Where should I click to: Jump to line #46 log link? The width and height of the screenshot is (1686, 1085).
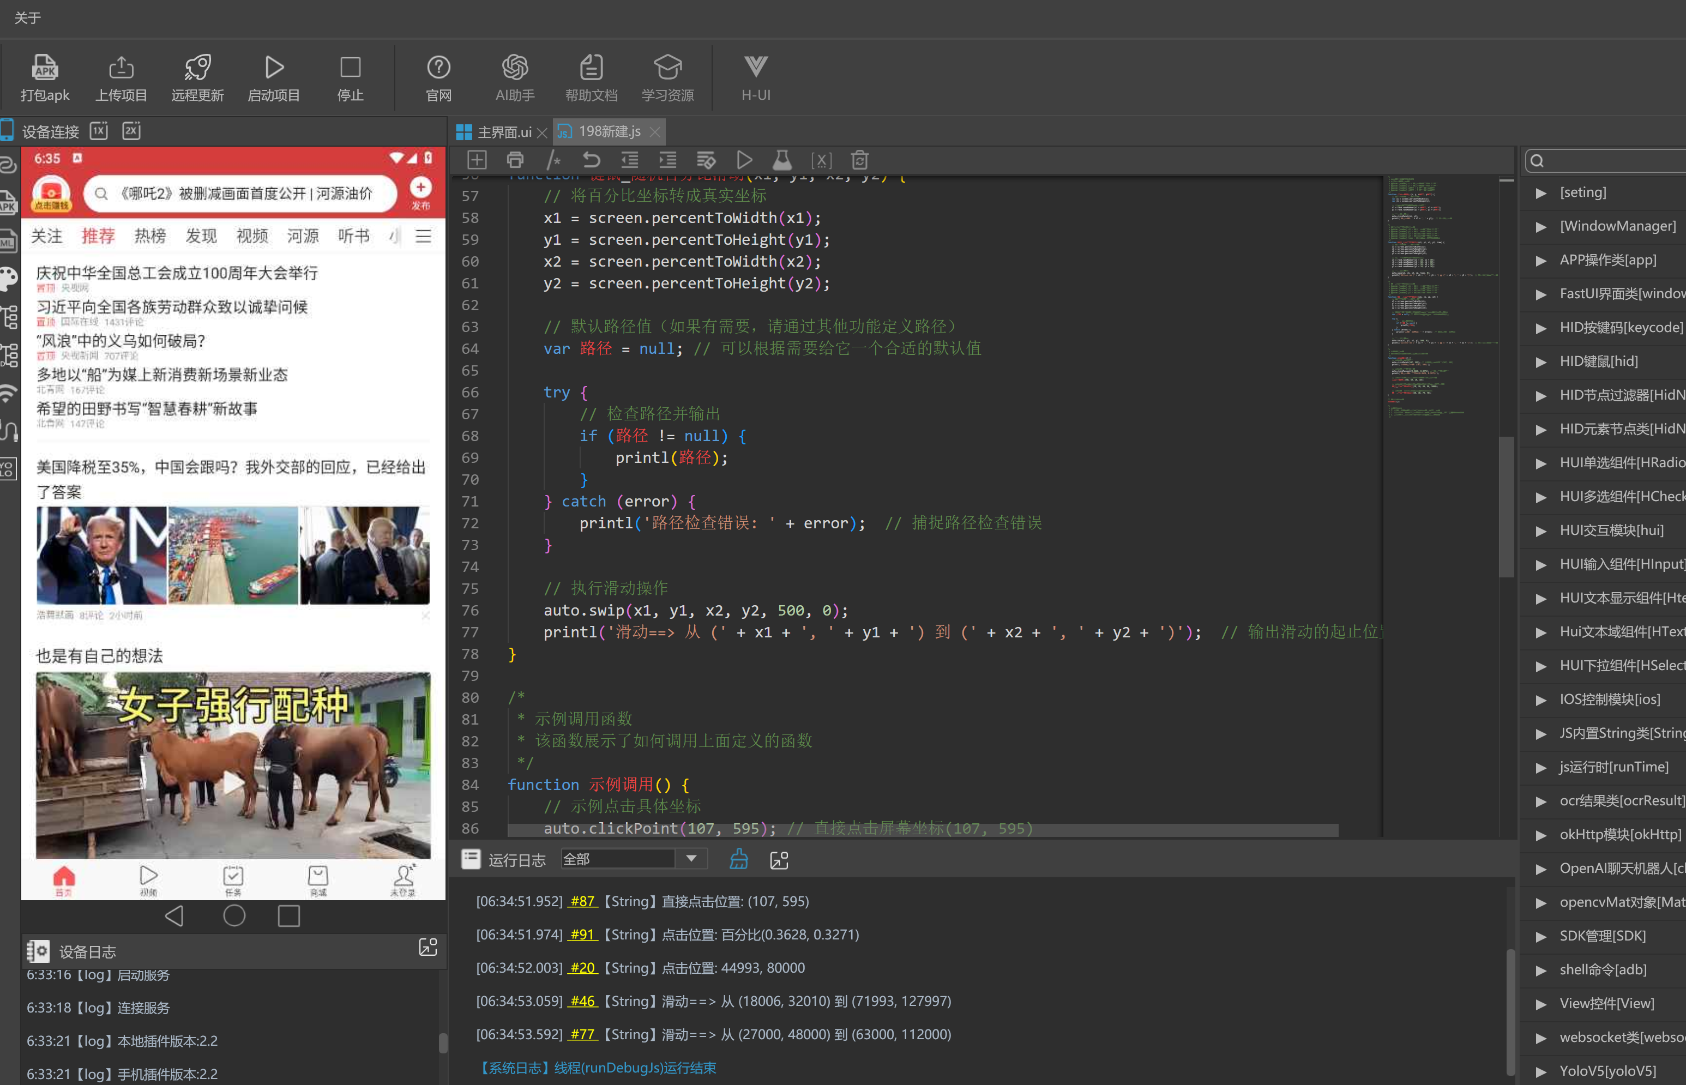pyautogui.click(x=583, y=1000)
